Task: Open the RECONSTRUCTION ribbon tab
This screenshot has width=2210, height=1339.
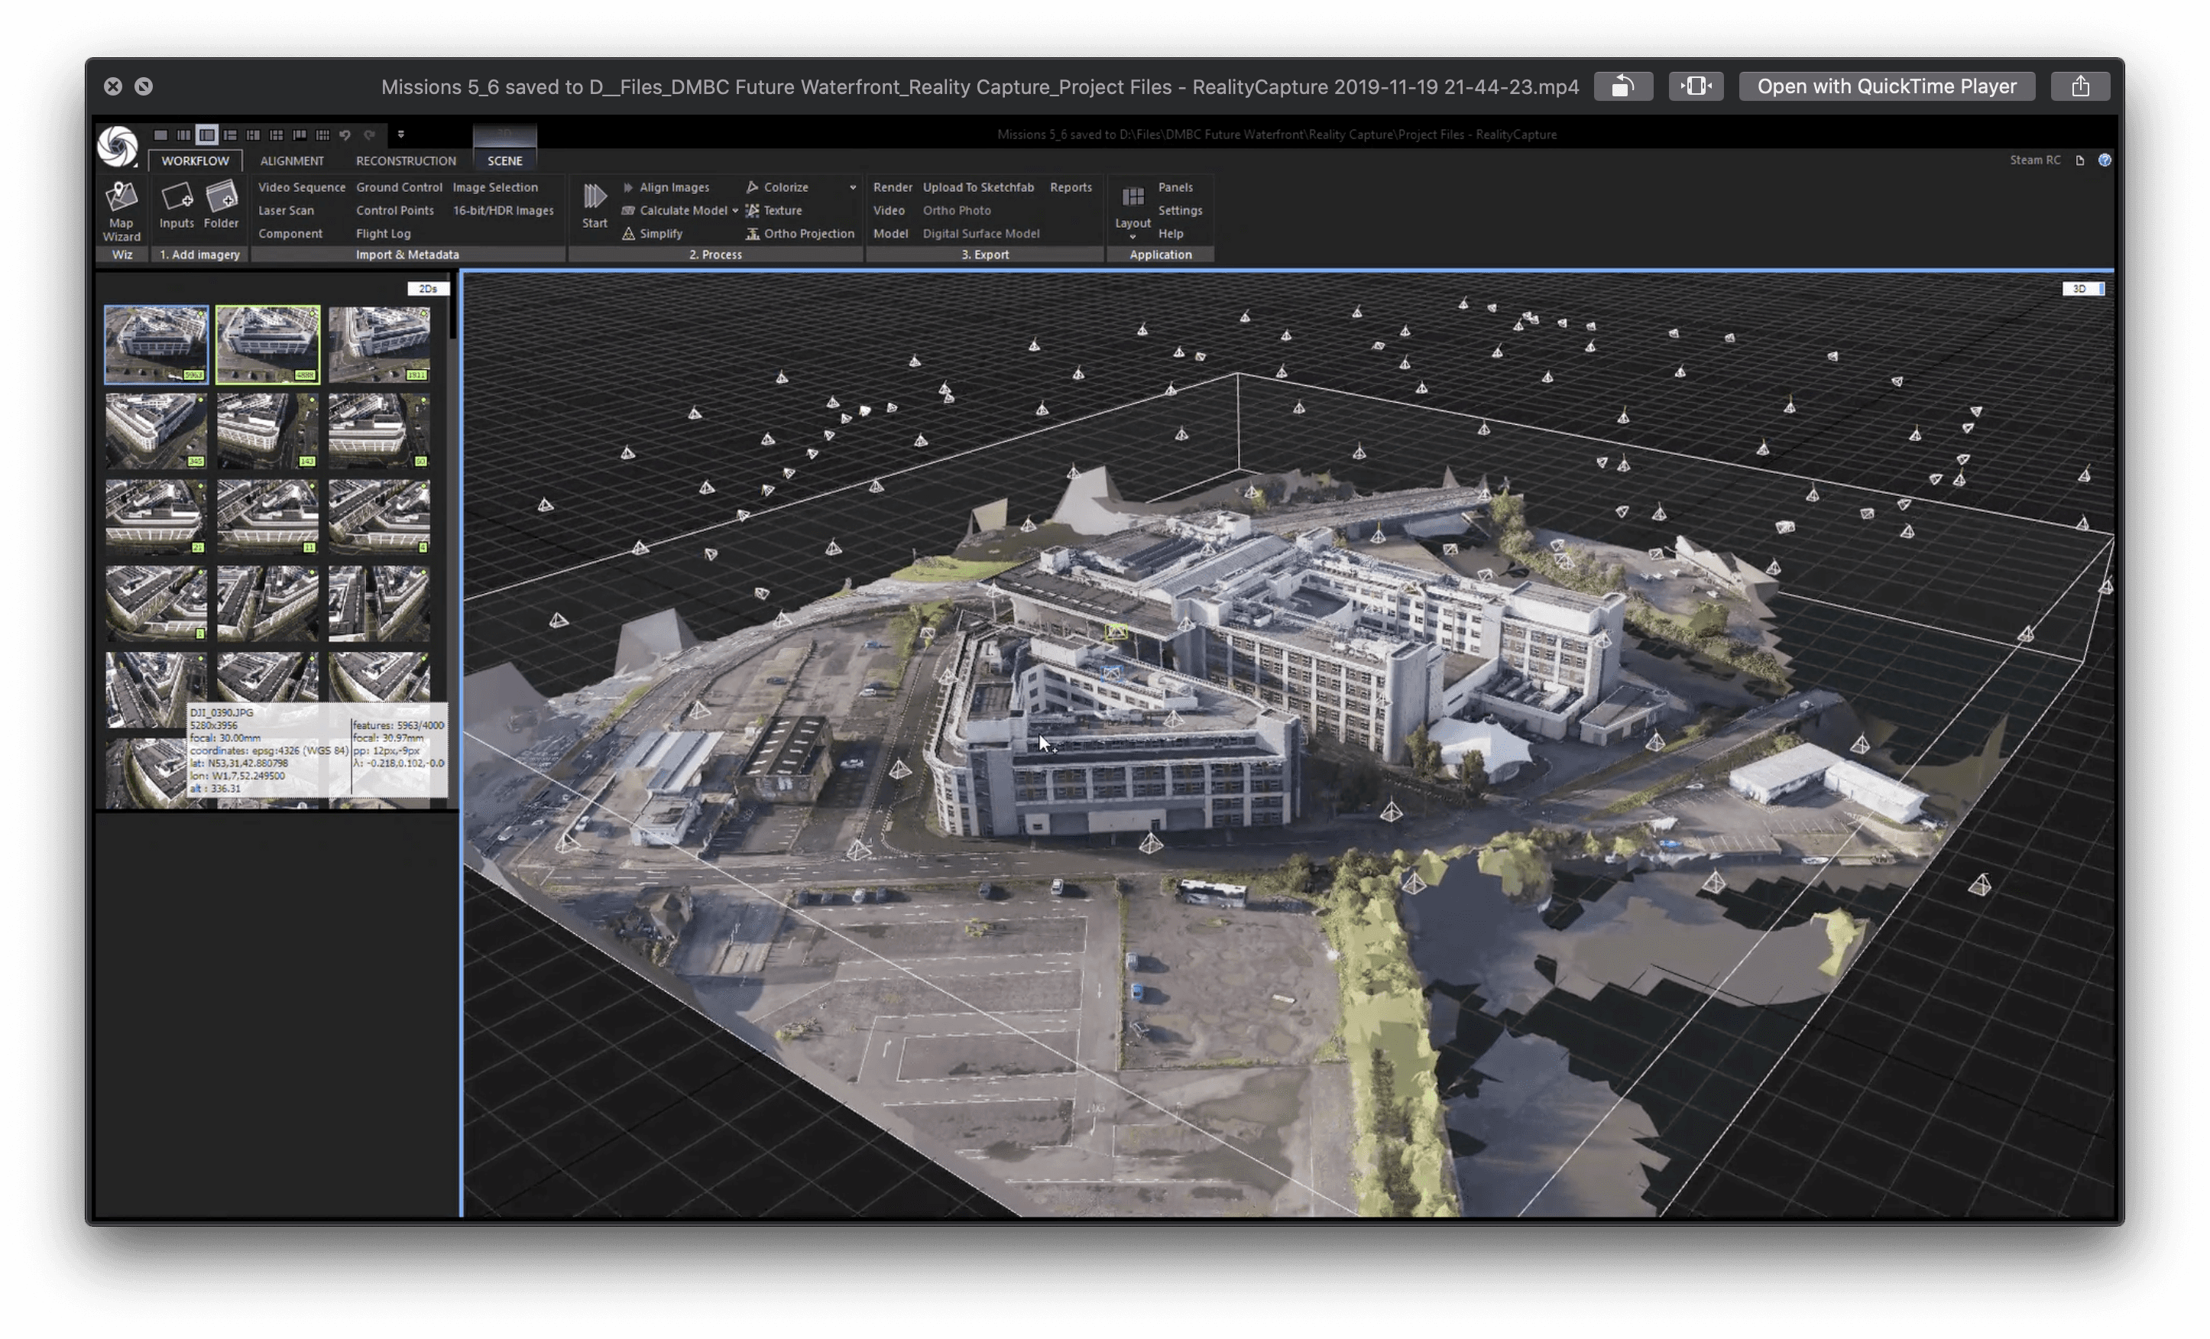Action: (x=406, y=160)
